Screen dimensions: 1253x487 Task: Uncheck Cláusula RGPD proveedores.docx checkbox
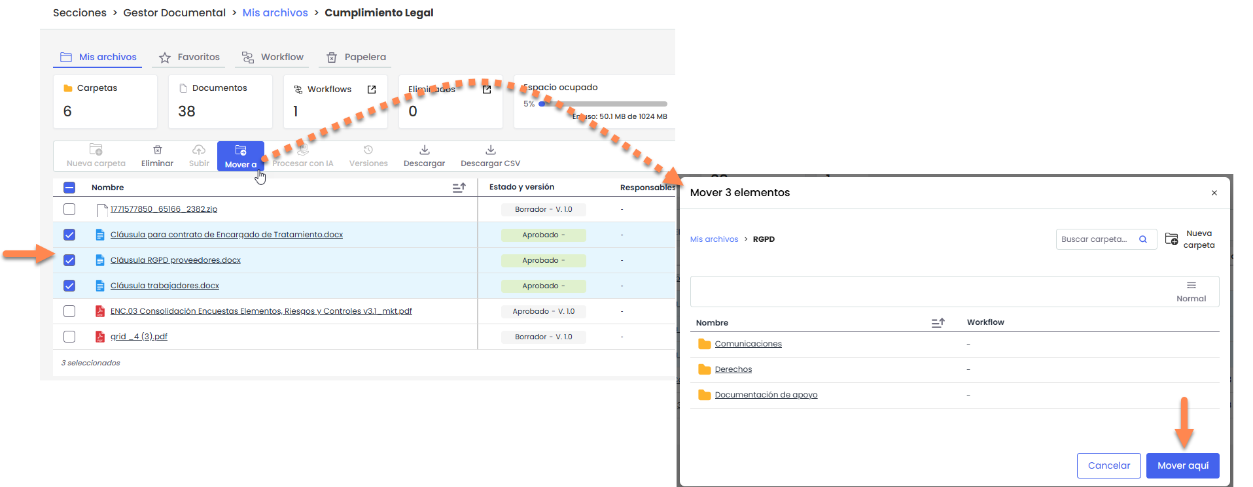pos(69,260)
